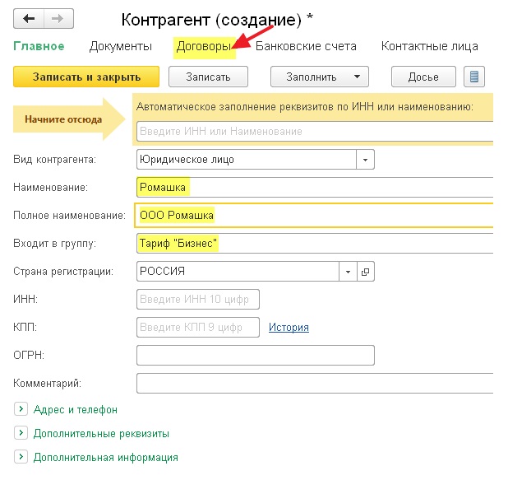Open the Контактные лица tab

tap(430, 46)
